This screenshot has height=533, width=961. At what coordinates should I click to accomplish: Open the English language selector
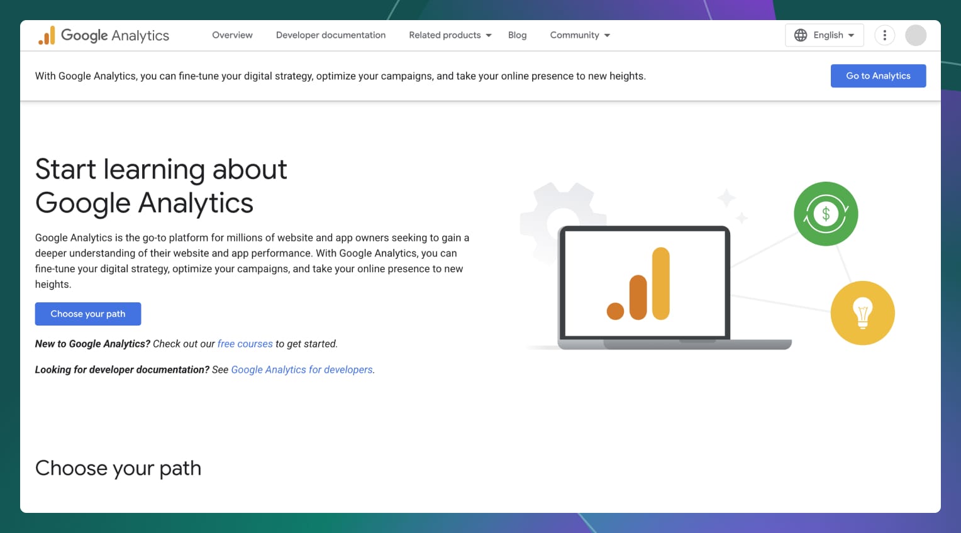[x=825, y=35]
